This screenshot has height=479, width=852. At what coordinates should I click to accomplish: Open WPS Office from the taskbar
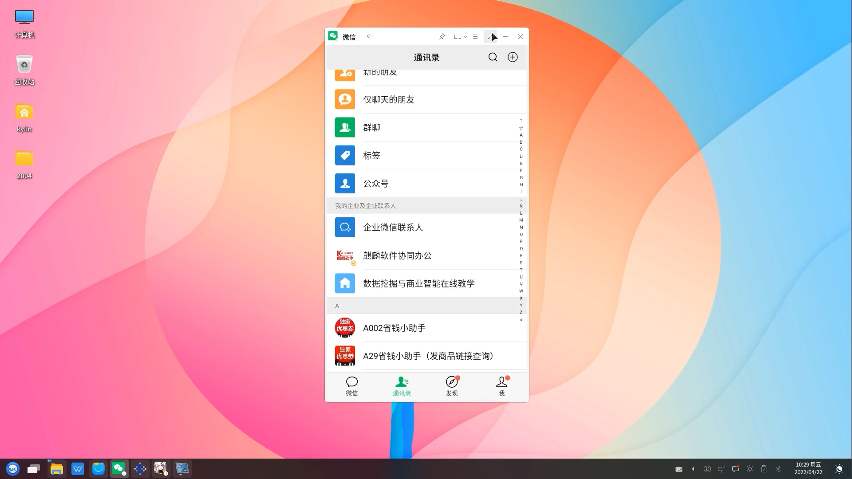[78, 468]
